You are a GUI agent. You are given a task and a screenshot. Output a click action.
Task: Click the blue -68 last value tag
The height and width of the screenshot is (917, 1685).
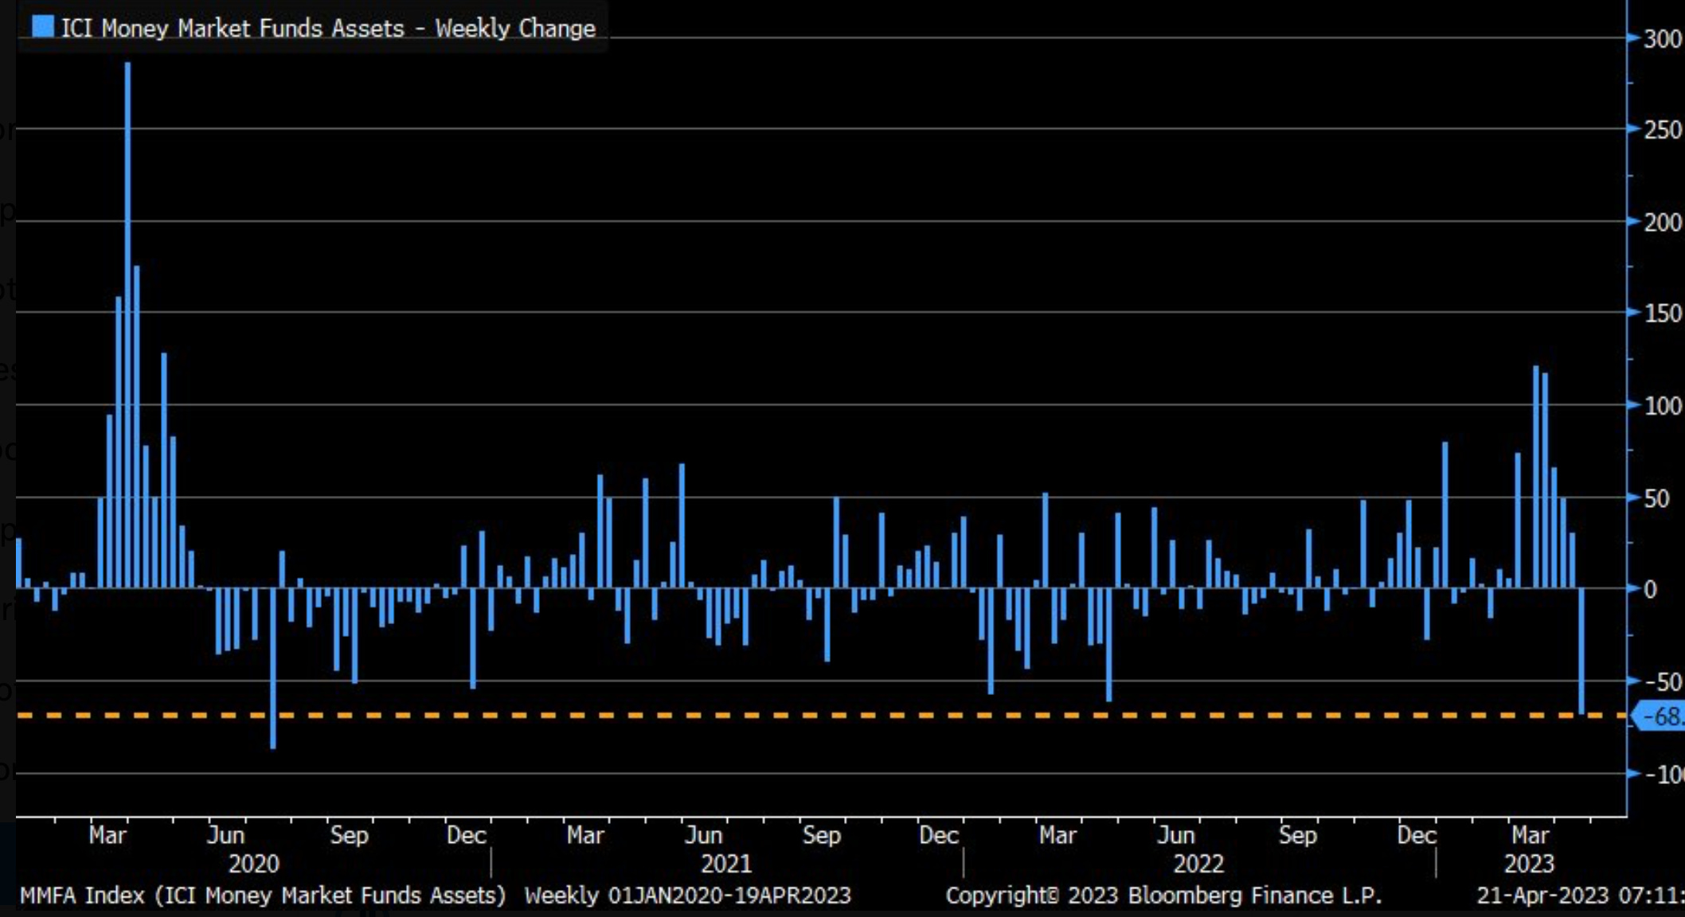1661,716
